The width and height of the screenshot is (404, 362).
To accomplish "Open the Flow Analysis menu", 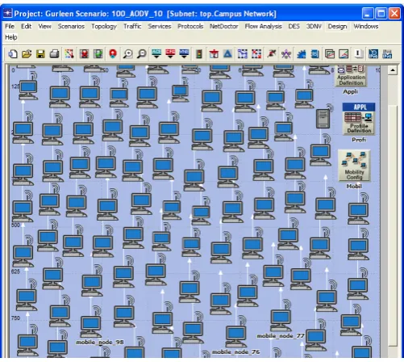I will click(x=263, y=26).
